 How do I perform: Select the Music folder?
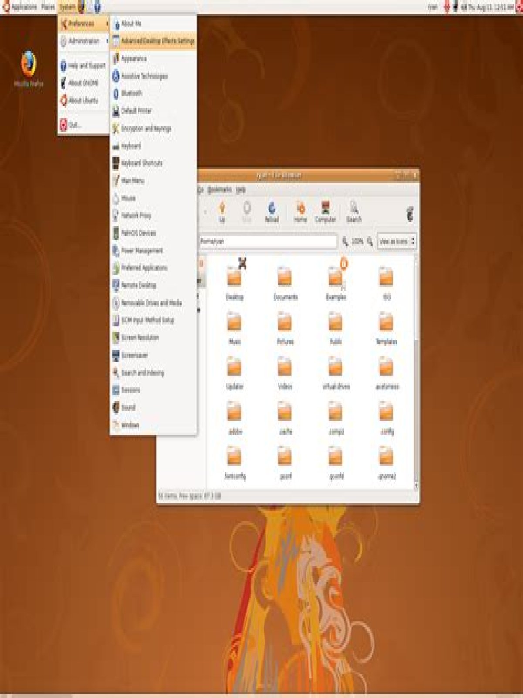coord(234,327)
